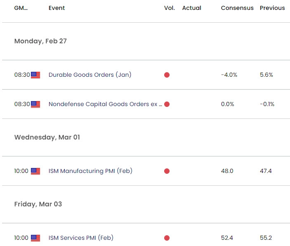Select the Wednesday, Mar 01 date row

[x=47, y=137]
